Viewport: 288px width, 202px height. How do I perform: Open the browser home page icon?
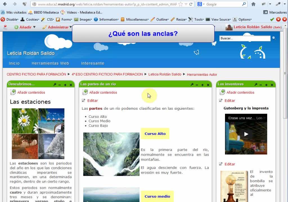(x=253, y=4)
